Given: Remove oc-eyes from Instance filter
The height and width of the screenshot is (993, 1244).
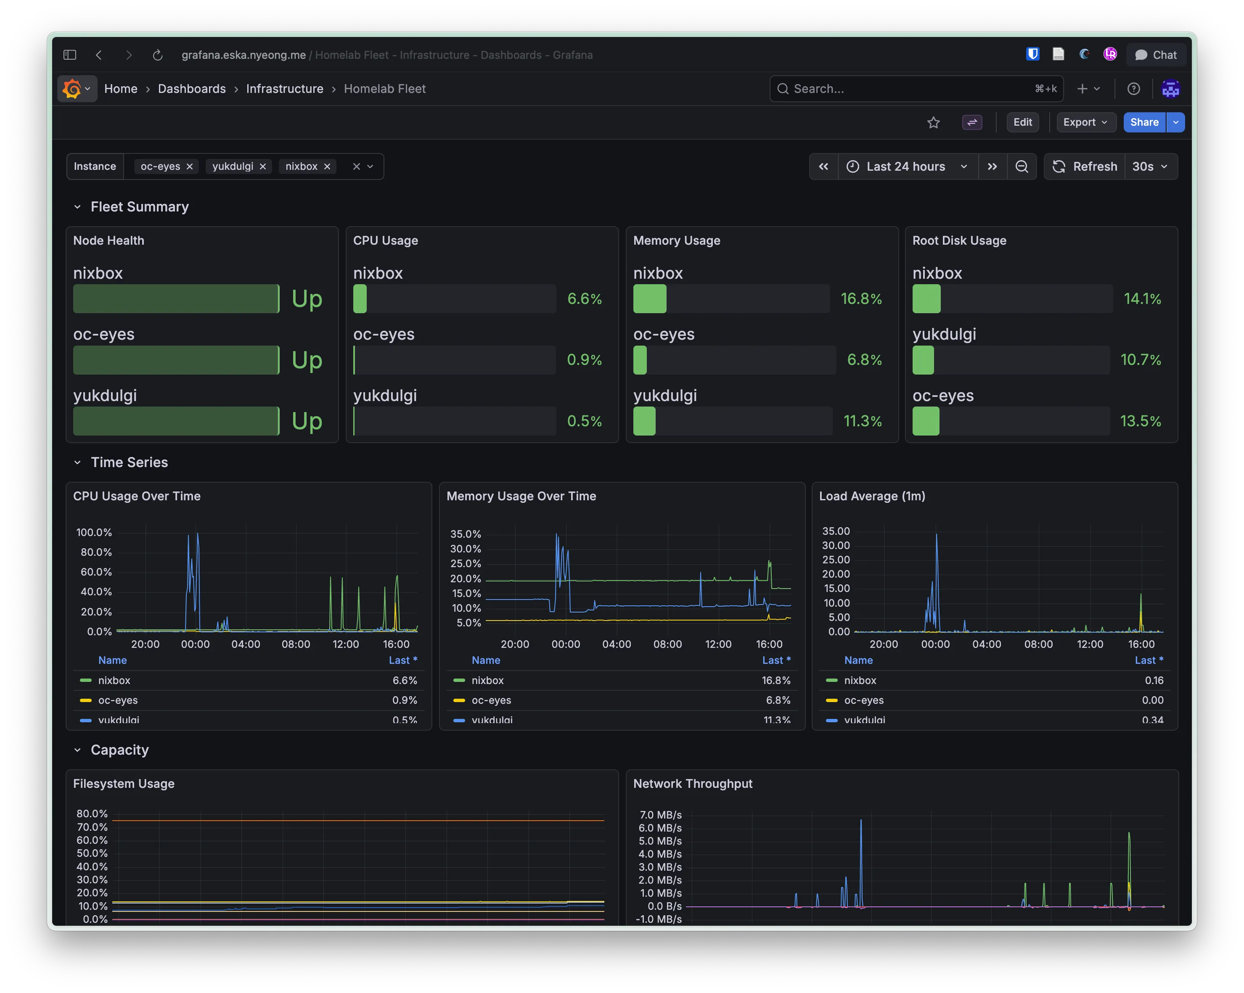Looking at the screenshot, I should 189,166.
